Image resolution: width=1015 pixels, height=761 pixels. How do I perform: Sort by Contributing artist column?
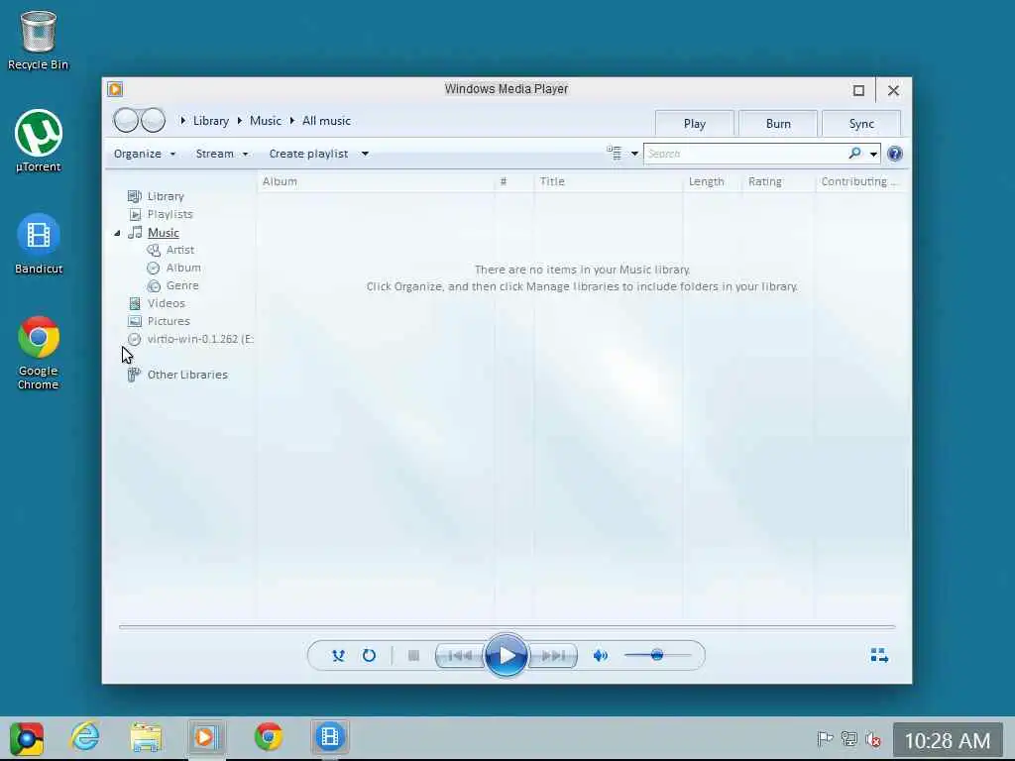click(859, 182)
